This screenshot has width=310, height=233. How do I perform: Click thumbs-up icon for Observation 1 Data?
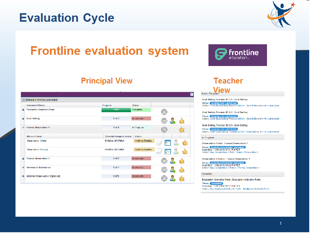pyautogui.click(x=185, y=143)
